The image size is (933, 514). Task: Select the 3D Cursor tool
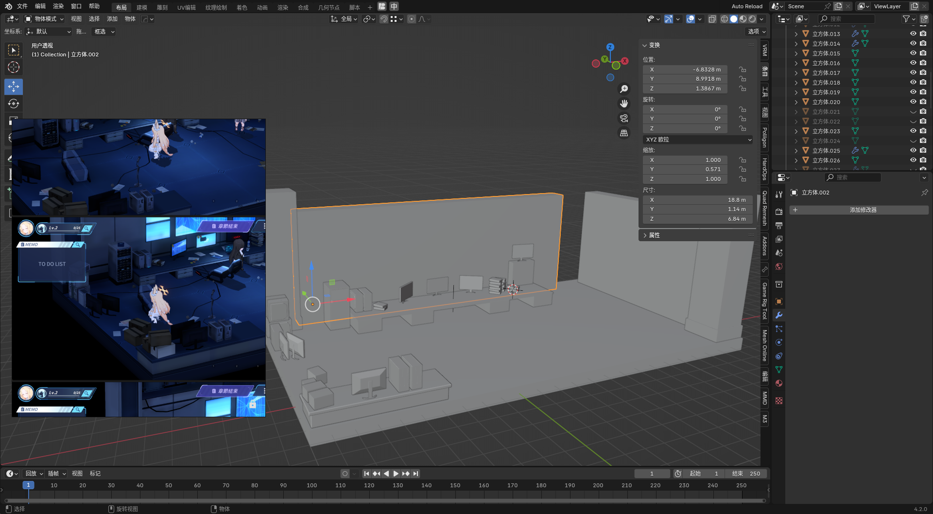14,67
